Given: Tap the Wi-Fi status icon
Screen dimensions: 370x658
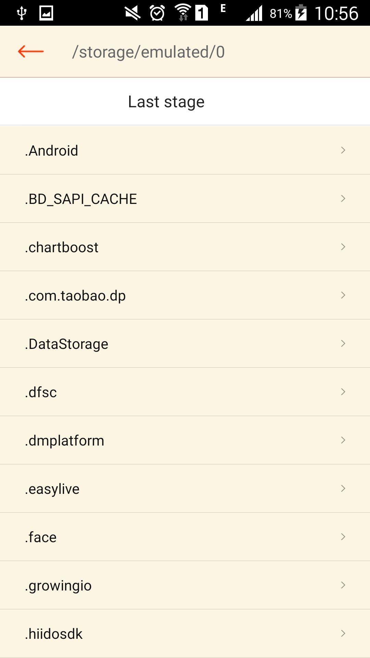Looking at the screenshot, I should coord(183,13).
